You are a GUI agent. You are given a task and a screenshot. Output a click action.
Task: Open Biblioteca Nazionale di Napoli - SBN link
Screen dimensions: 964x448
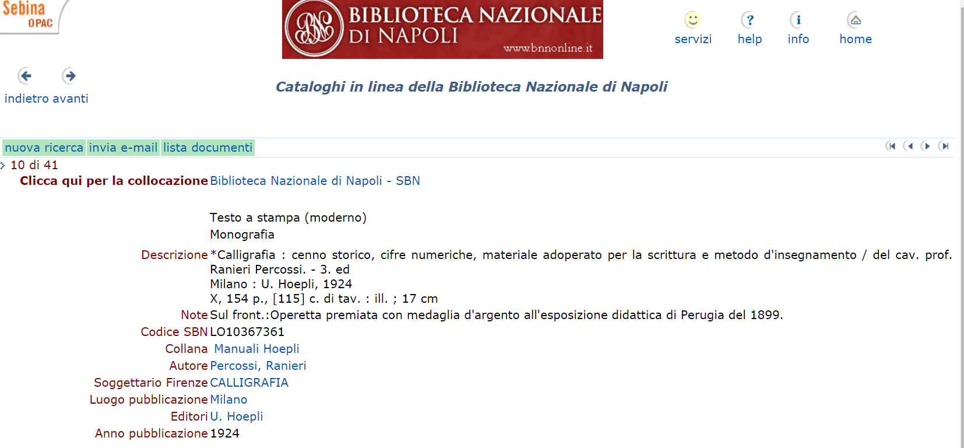(315, 181)
